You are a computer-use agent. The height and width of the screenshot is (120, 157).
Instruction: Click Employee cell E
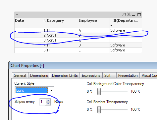click(x=94, y=50)
